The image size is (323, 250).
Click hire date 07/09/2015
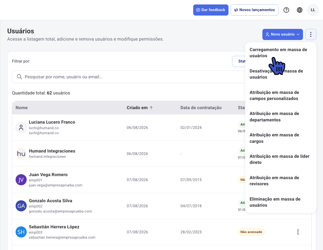191,180
